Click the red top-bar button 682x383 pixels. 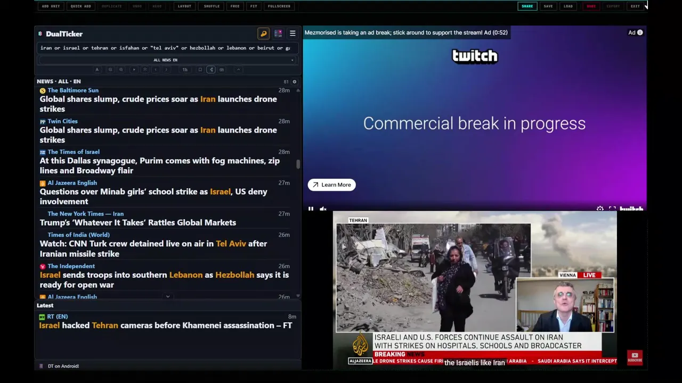click(x=591, y=6)
